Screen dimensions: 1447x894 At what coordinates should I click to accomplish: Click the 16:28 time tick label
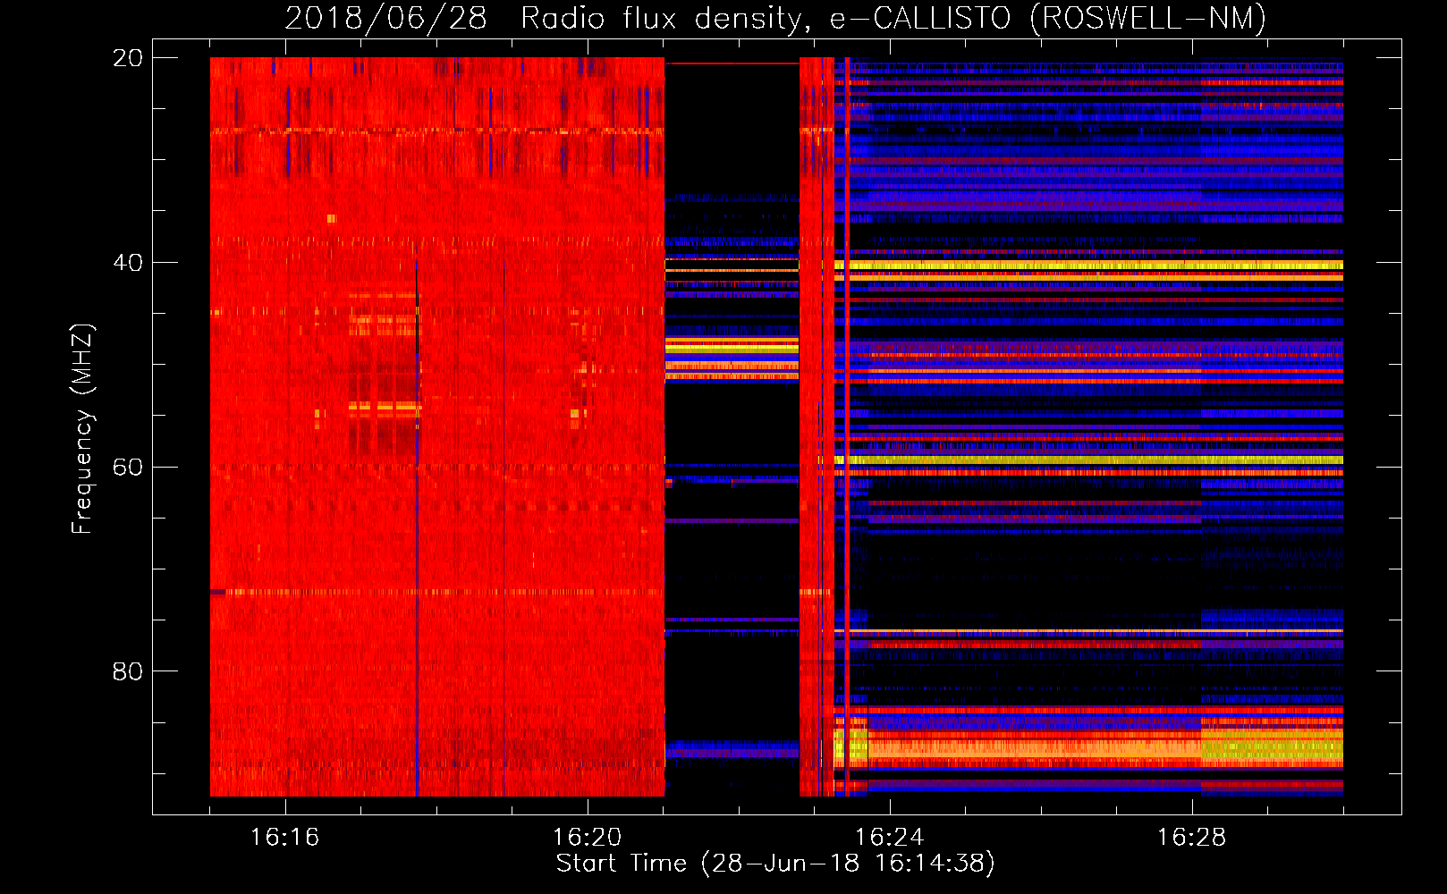(x=1191, y=837)
